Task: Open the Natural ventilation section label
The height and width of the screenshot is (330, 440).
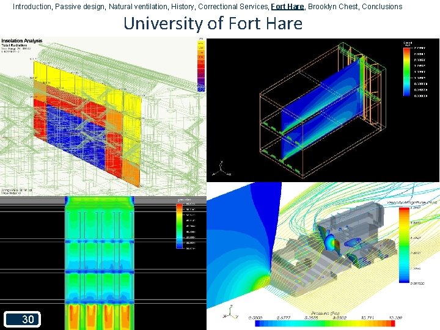Action: [x=137, y=7]
